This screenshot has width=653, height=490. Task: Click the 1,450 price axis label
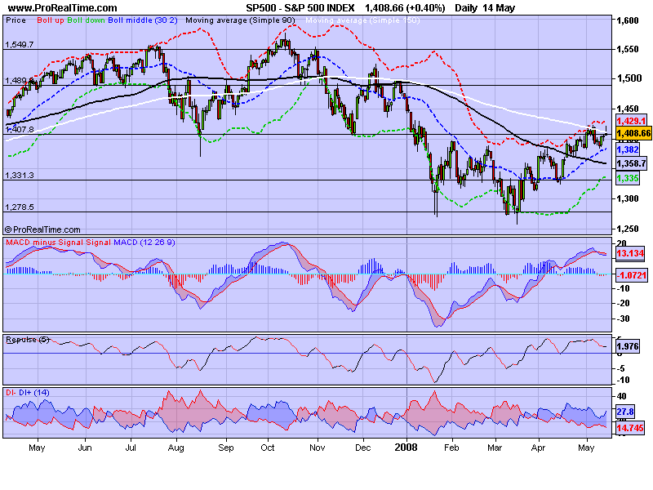coord(628,109)
